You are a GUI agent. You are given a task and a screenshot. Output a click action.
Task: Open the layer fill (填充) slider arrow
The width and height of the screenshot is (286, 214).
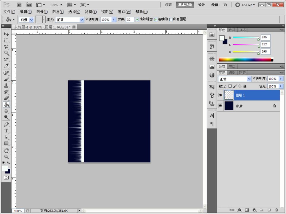[x=281, y=86]
